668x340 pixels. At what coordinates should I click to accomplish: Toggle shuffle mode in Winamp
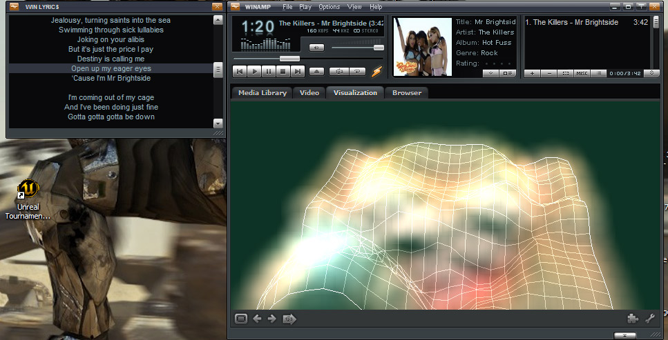pos(339,72)
